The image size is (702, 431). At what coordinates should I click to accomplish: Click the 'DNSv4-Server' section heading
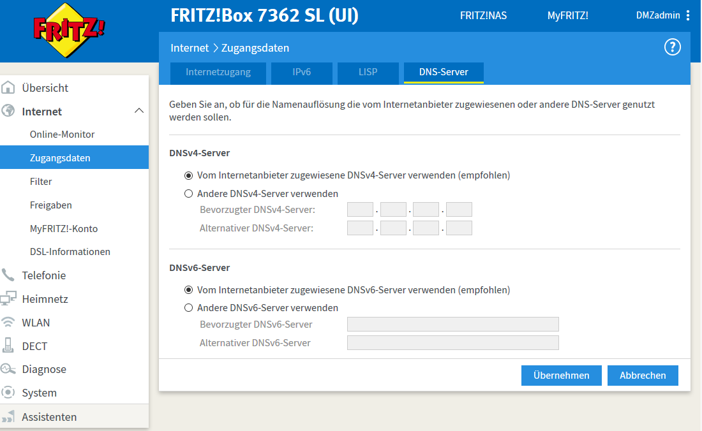[199, 153]
